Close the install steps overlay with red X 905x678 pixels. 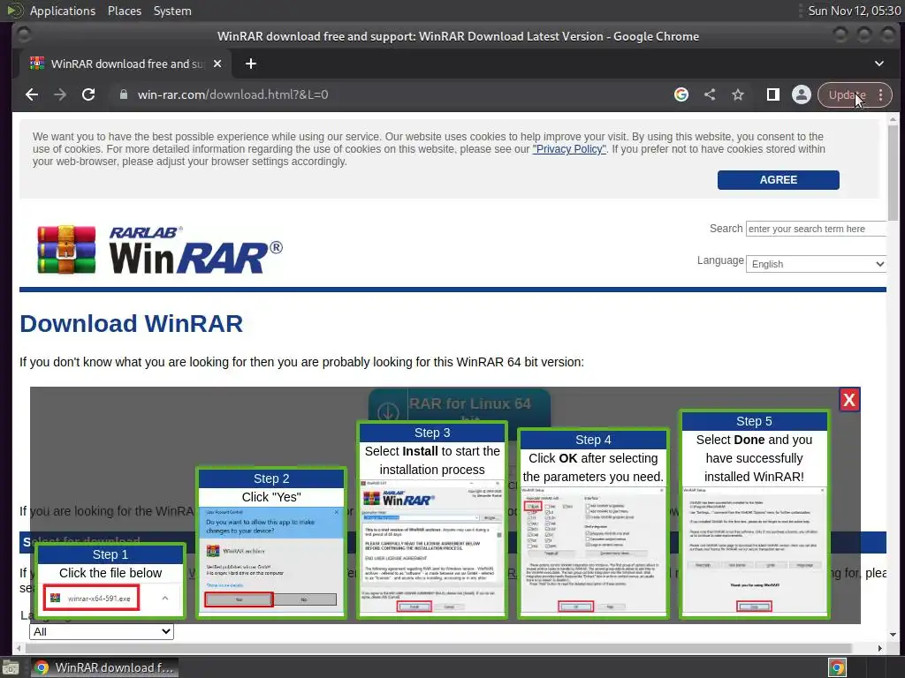849,400
